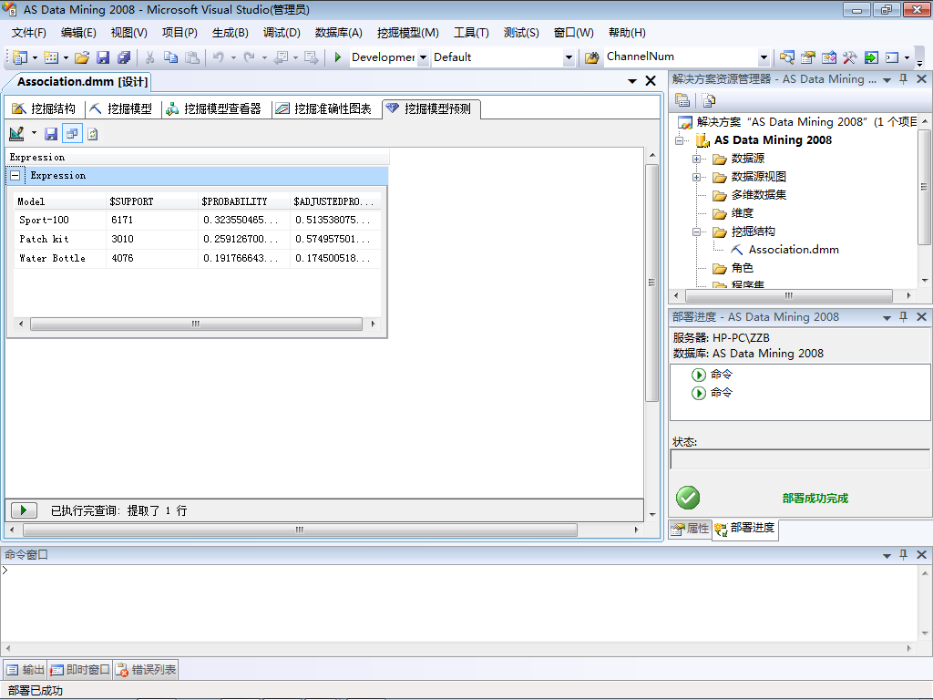The width and height of the screenshot is (933, 700).
Task: Collapse the 挖掘结构 folder node
Action: click(696, 232)
